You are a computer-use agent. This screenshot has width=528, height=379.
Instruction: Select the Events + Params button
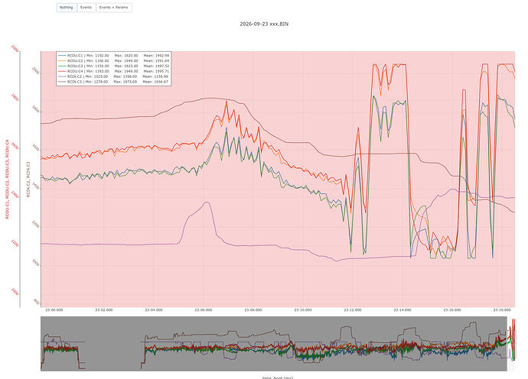[114, 8]
